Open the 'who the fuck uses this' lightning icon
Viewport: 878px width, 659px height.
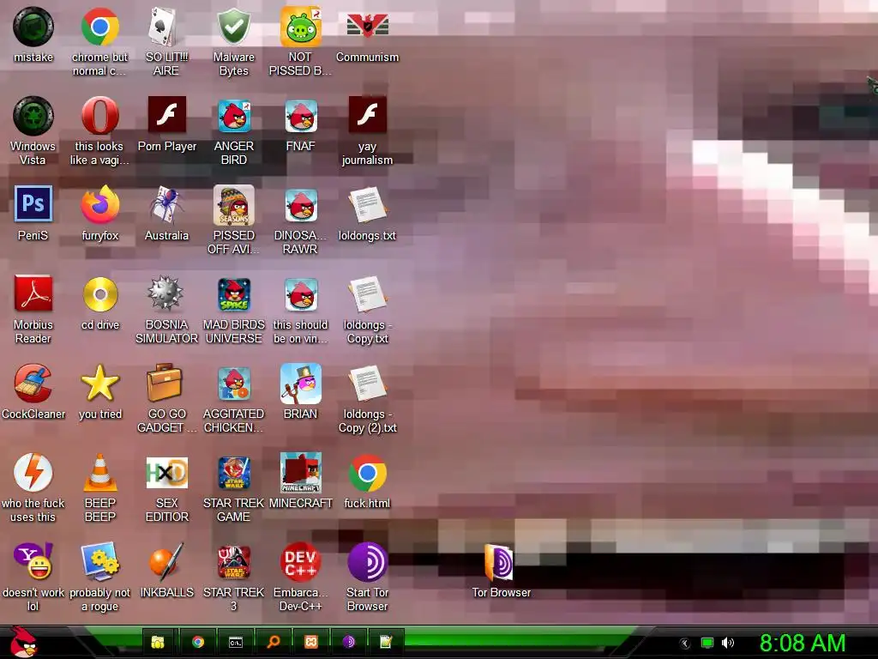(33, 473)
